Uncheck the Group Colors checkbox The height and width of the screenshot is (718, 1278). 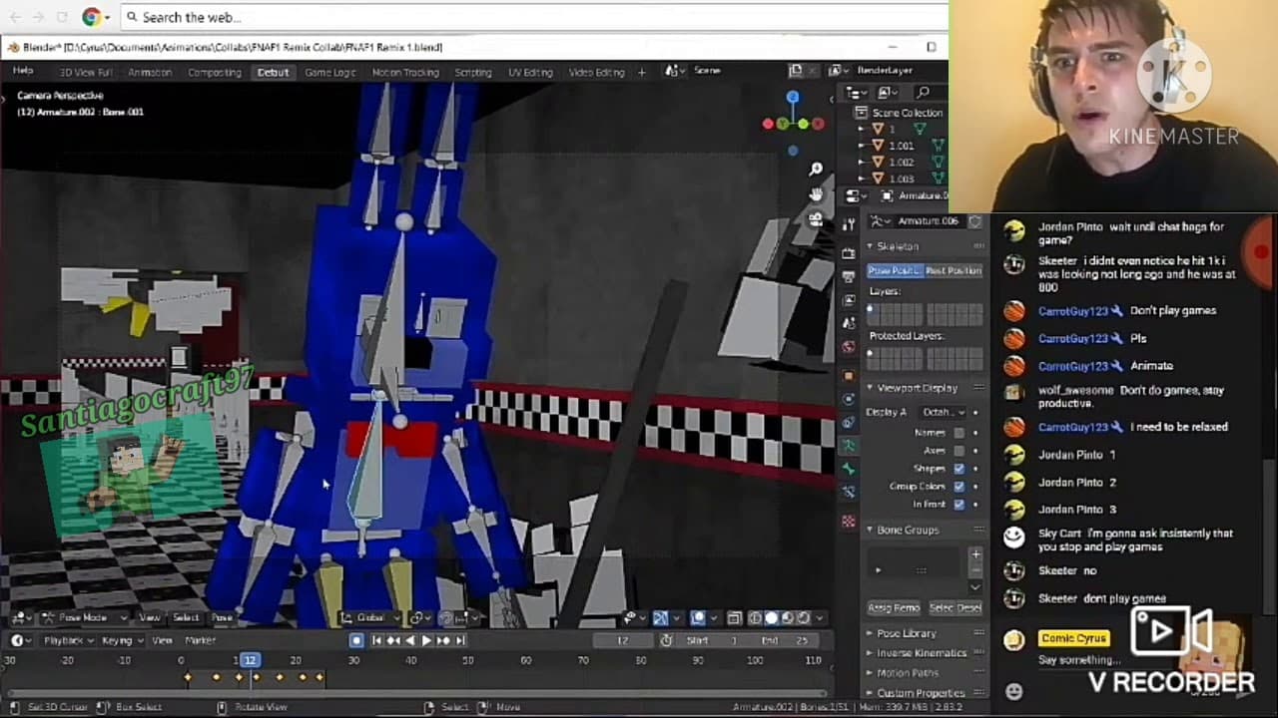(959, 487)
